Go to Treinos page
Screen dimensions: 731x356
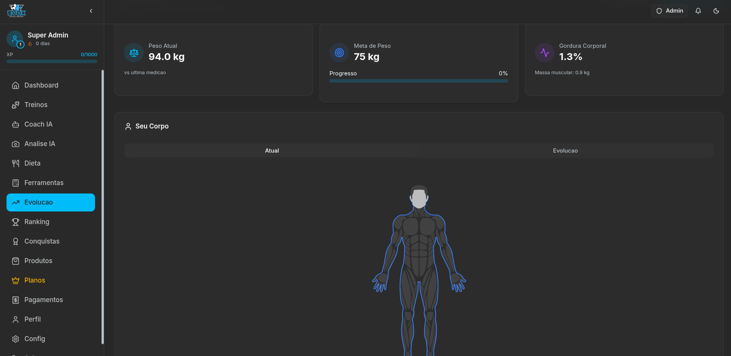[x=51, y=105]
